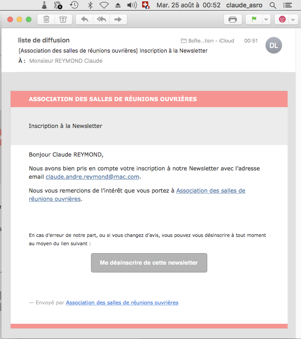Open the Envoyé par Association link in the footer

pyautogui.click(x=122, y=303)
